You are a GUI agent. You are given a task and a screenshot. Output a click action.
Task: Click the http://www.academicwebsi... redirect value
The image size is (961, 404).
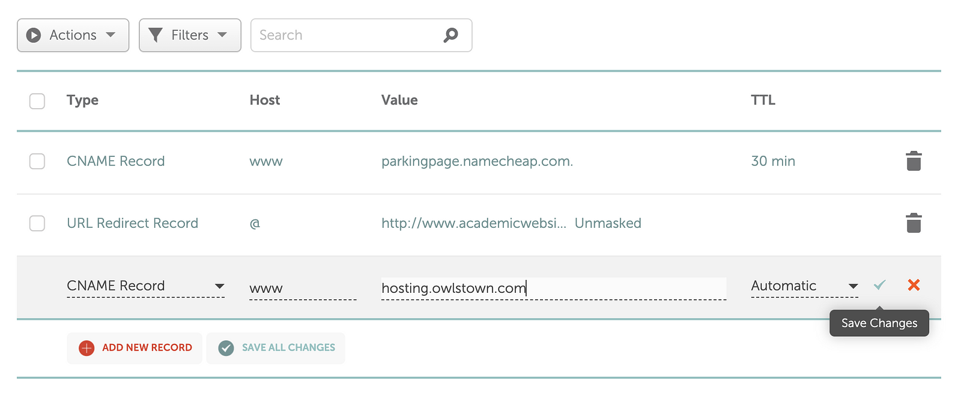coord(474,223)
